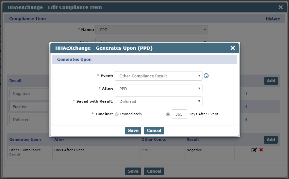Screen dimensions: 289x179
Task: Click Add button in Result section
Action: (x=271, y=81)
